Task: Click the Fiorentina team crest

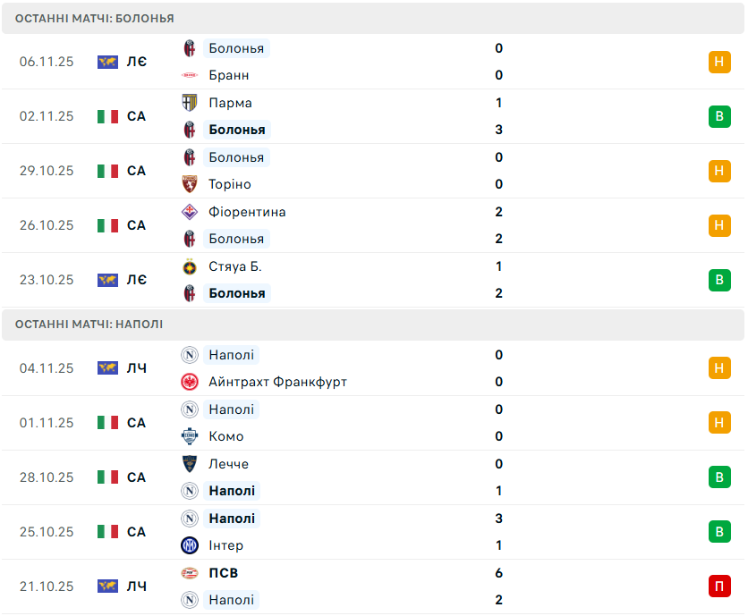Action: point(190,212)
